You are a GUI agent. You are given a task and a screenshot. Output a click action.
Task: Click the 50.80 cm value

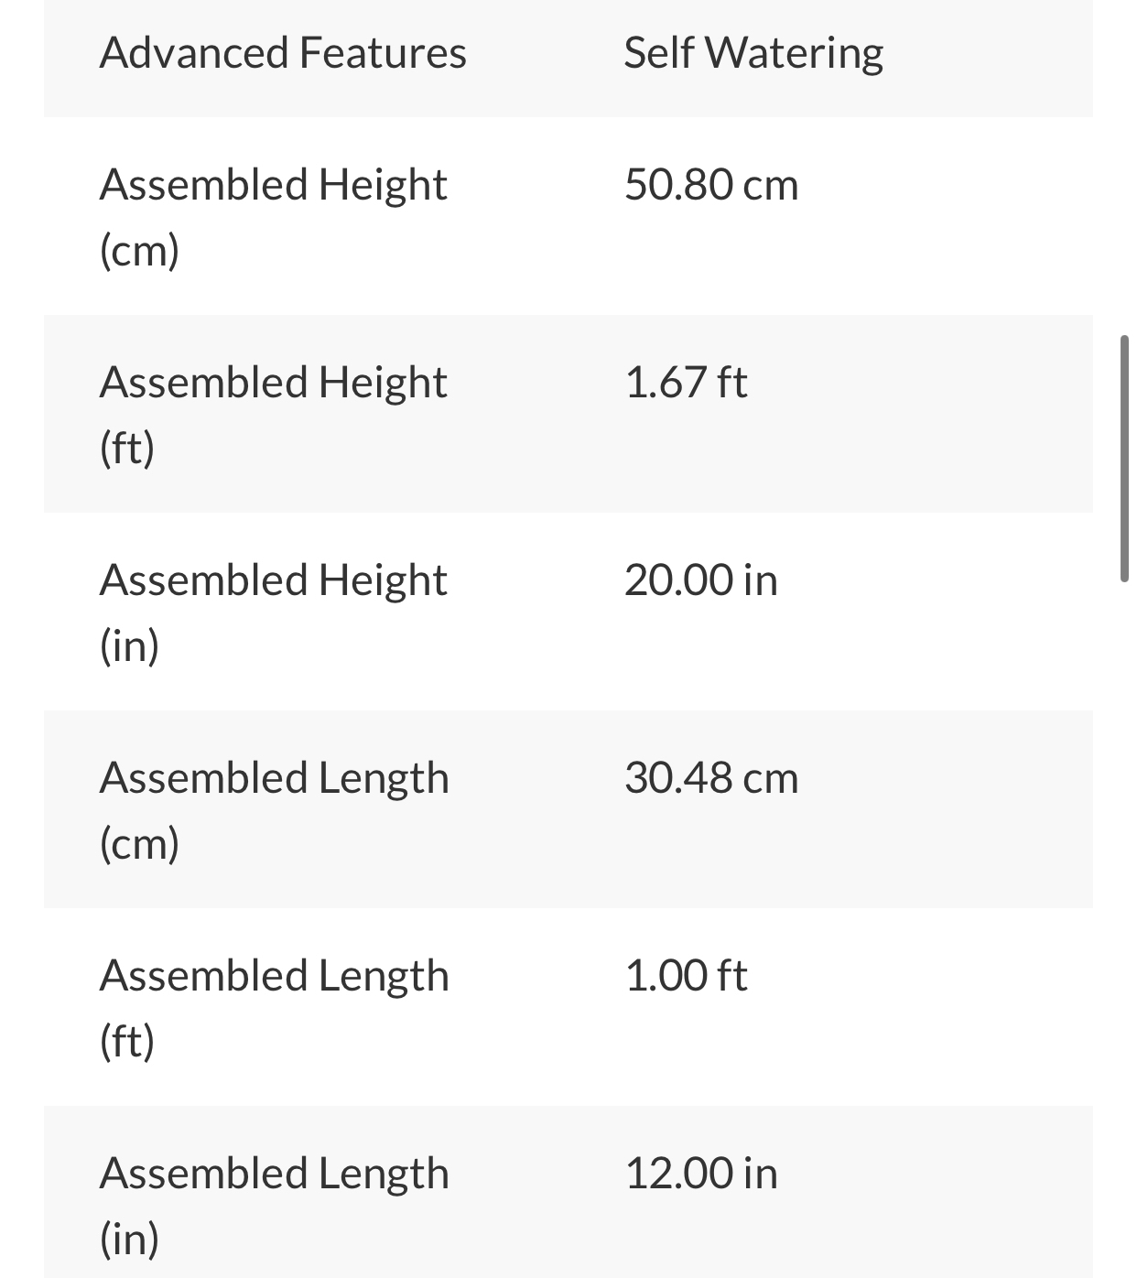(x=711, y=185)
